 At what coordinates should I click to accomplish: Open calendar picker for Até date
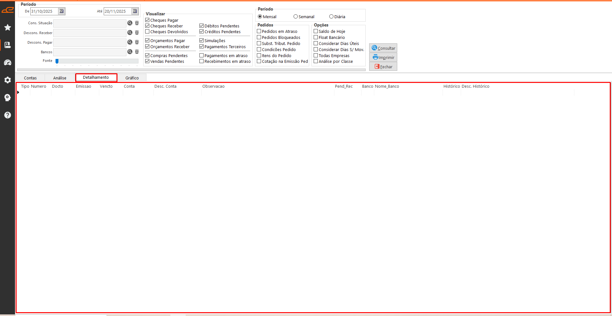coord(135,11)
